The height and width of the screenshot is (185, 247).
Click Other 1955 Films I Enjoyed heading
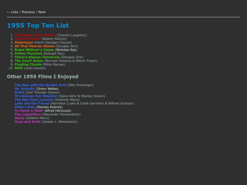click(43, 76)
